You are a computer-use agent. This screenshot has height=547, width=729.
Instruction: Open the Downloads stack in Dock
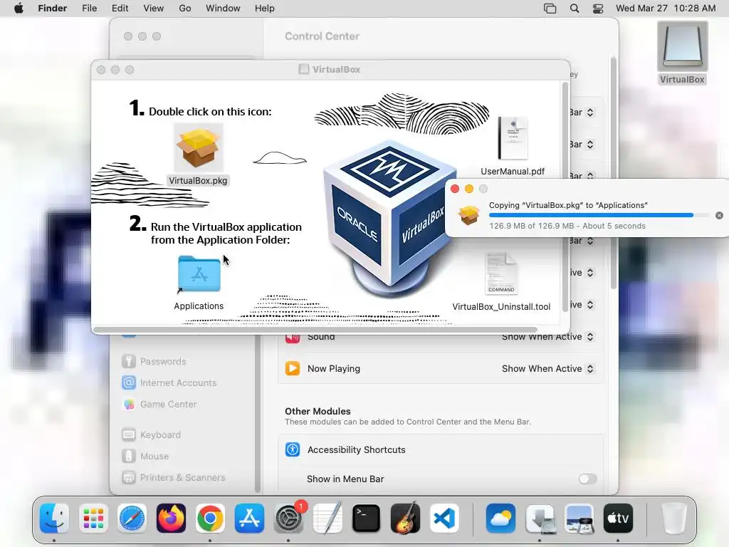tap(540, 518)
